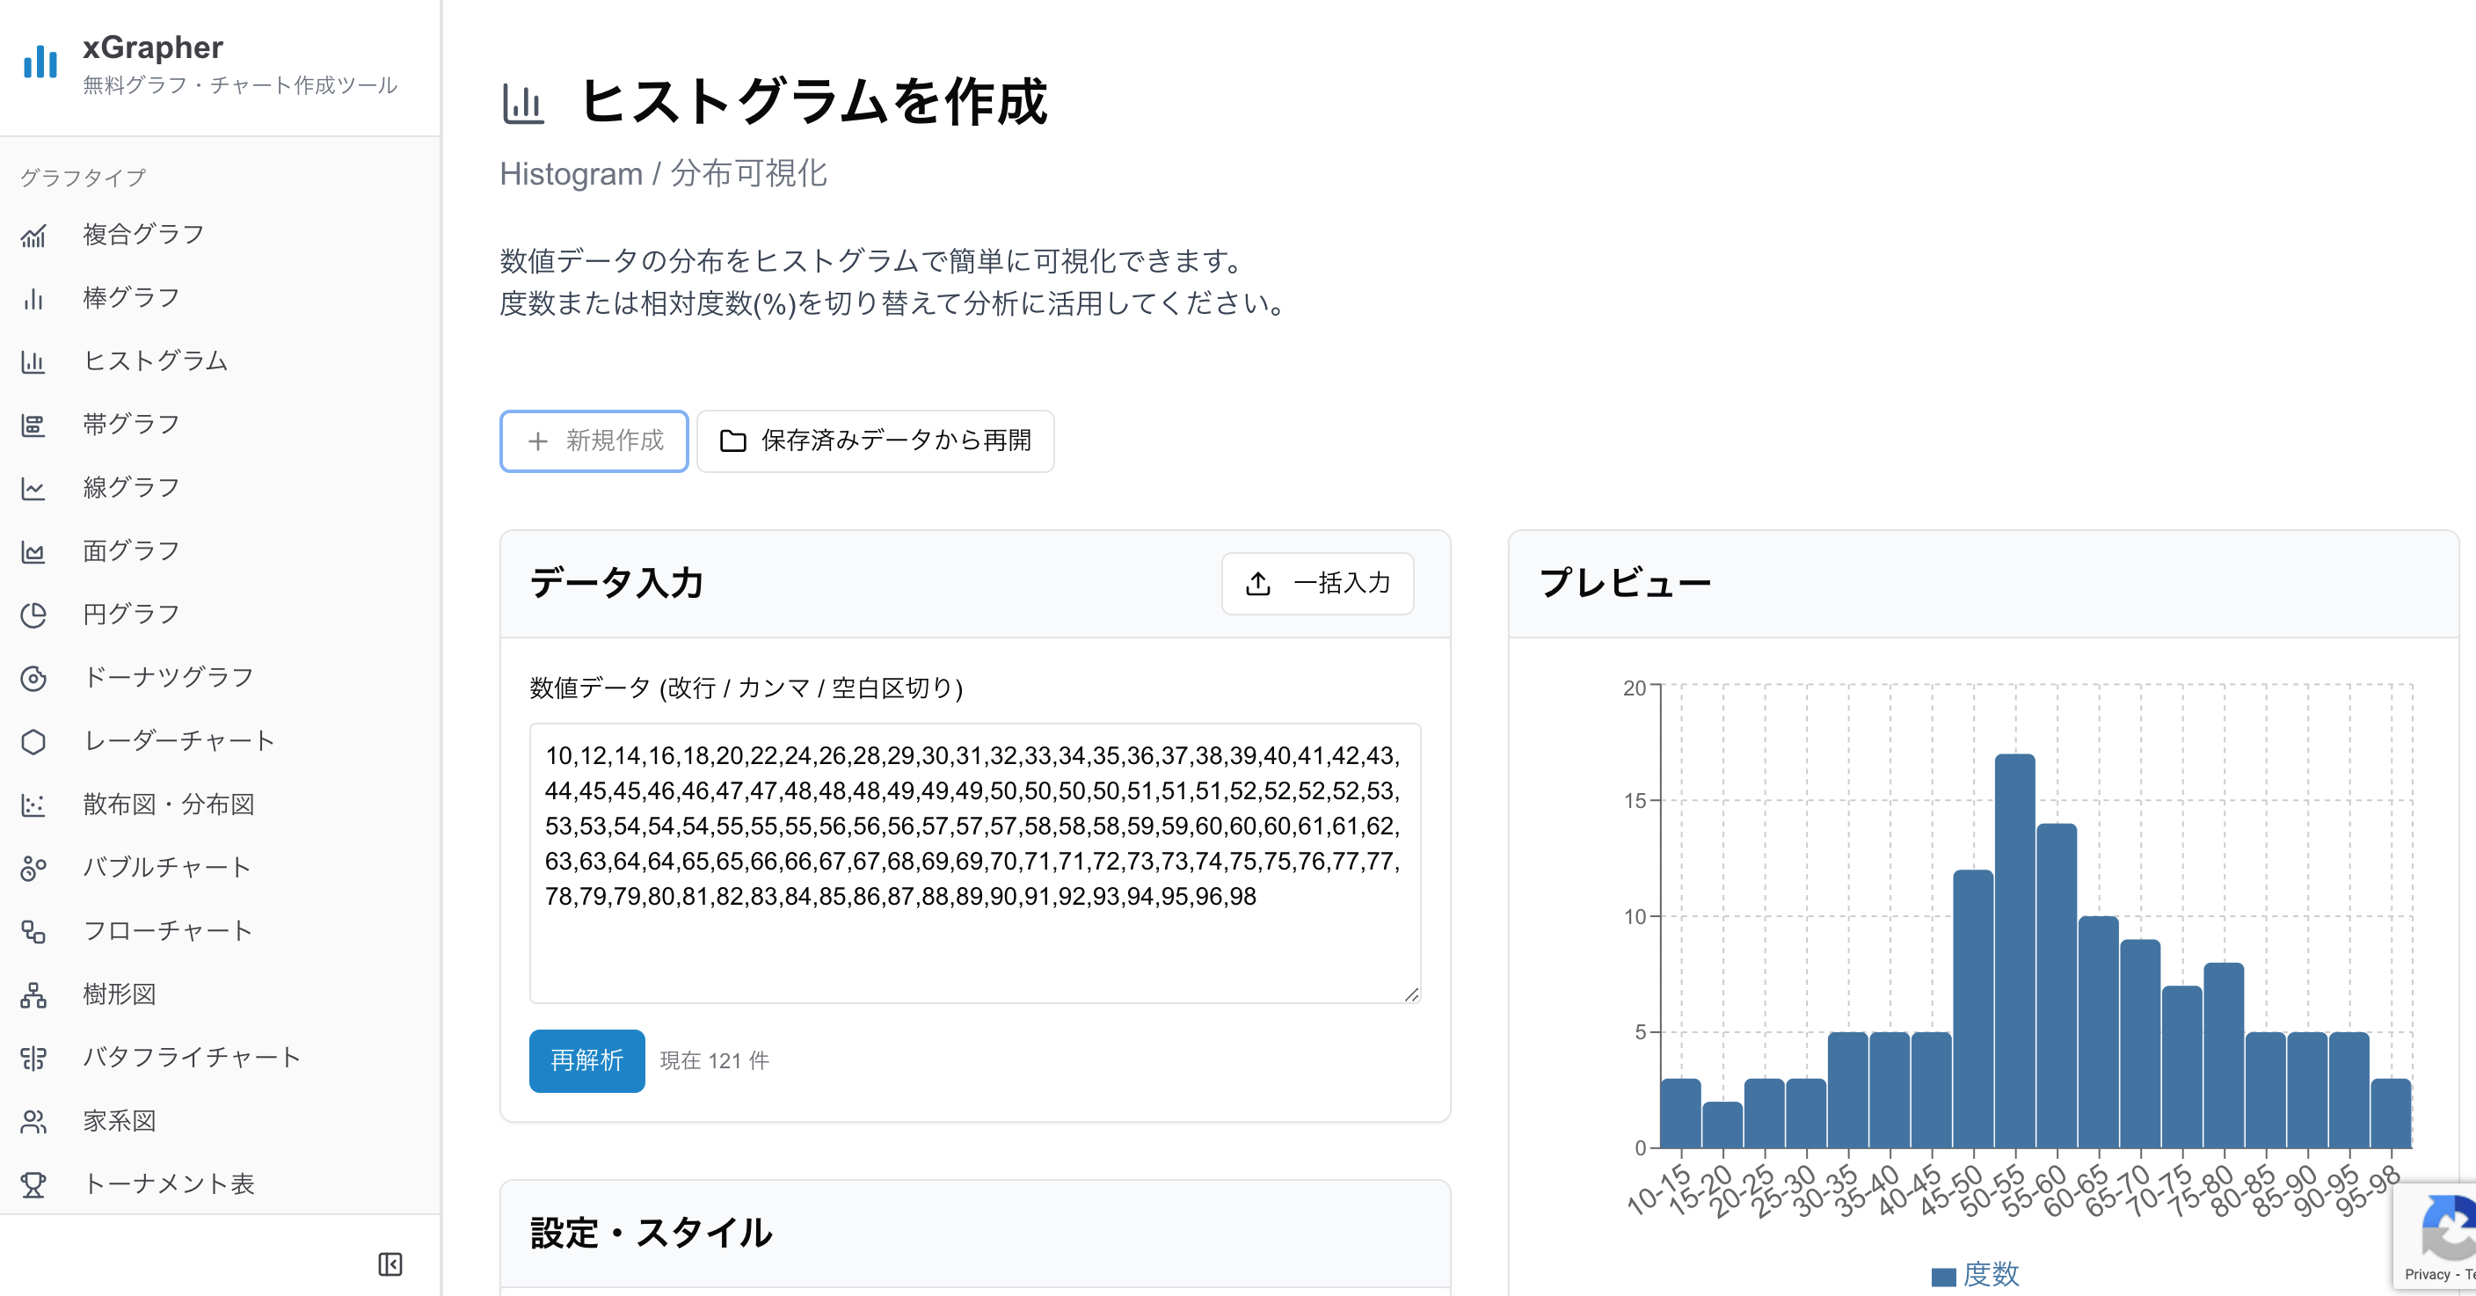Open the 帯グラフ graph type
This screenshot has height=1296, width=2476.
[x=34, y=424]
